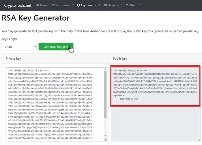Click the private key scrollbar up arrow
This screenshot has width=202, height=145.
tap(105, 69)
